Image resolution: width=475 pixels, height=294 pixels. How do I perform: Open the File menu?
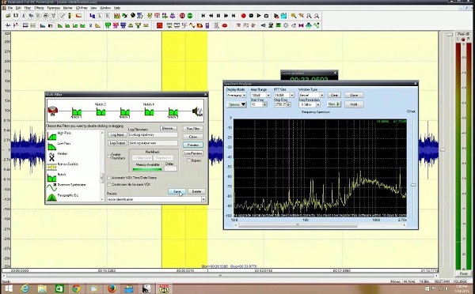(x=10, y=8)
